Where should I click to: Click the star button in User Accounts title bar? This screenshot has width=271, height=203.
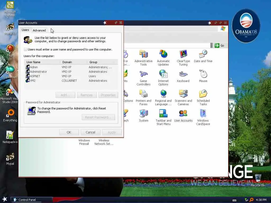[105, 23]
